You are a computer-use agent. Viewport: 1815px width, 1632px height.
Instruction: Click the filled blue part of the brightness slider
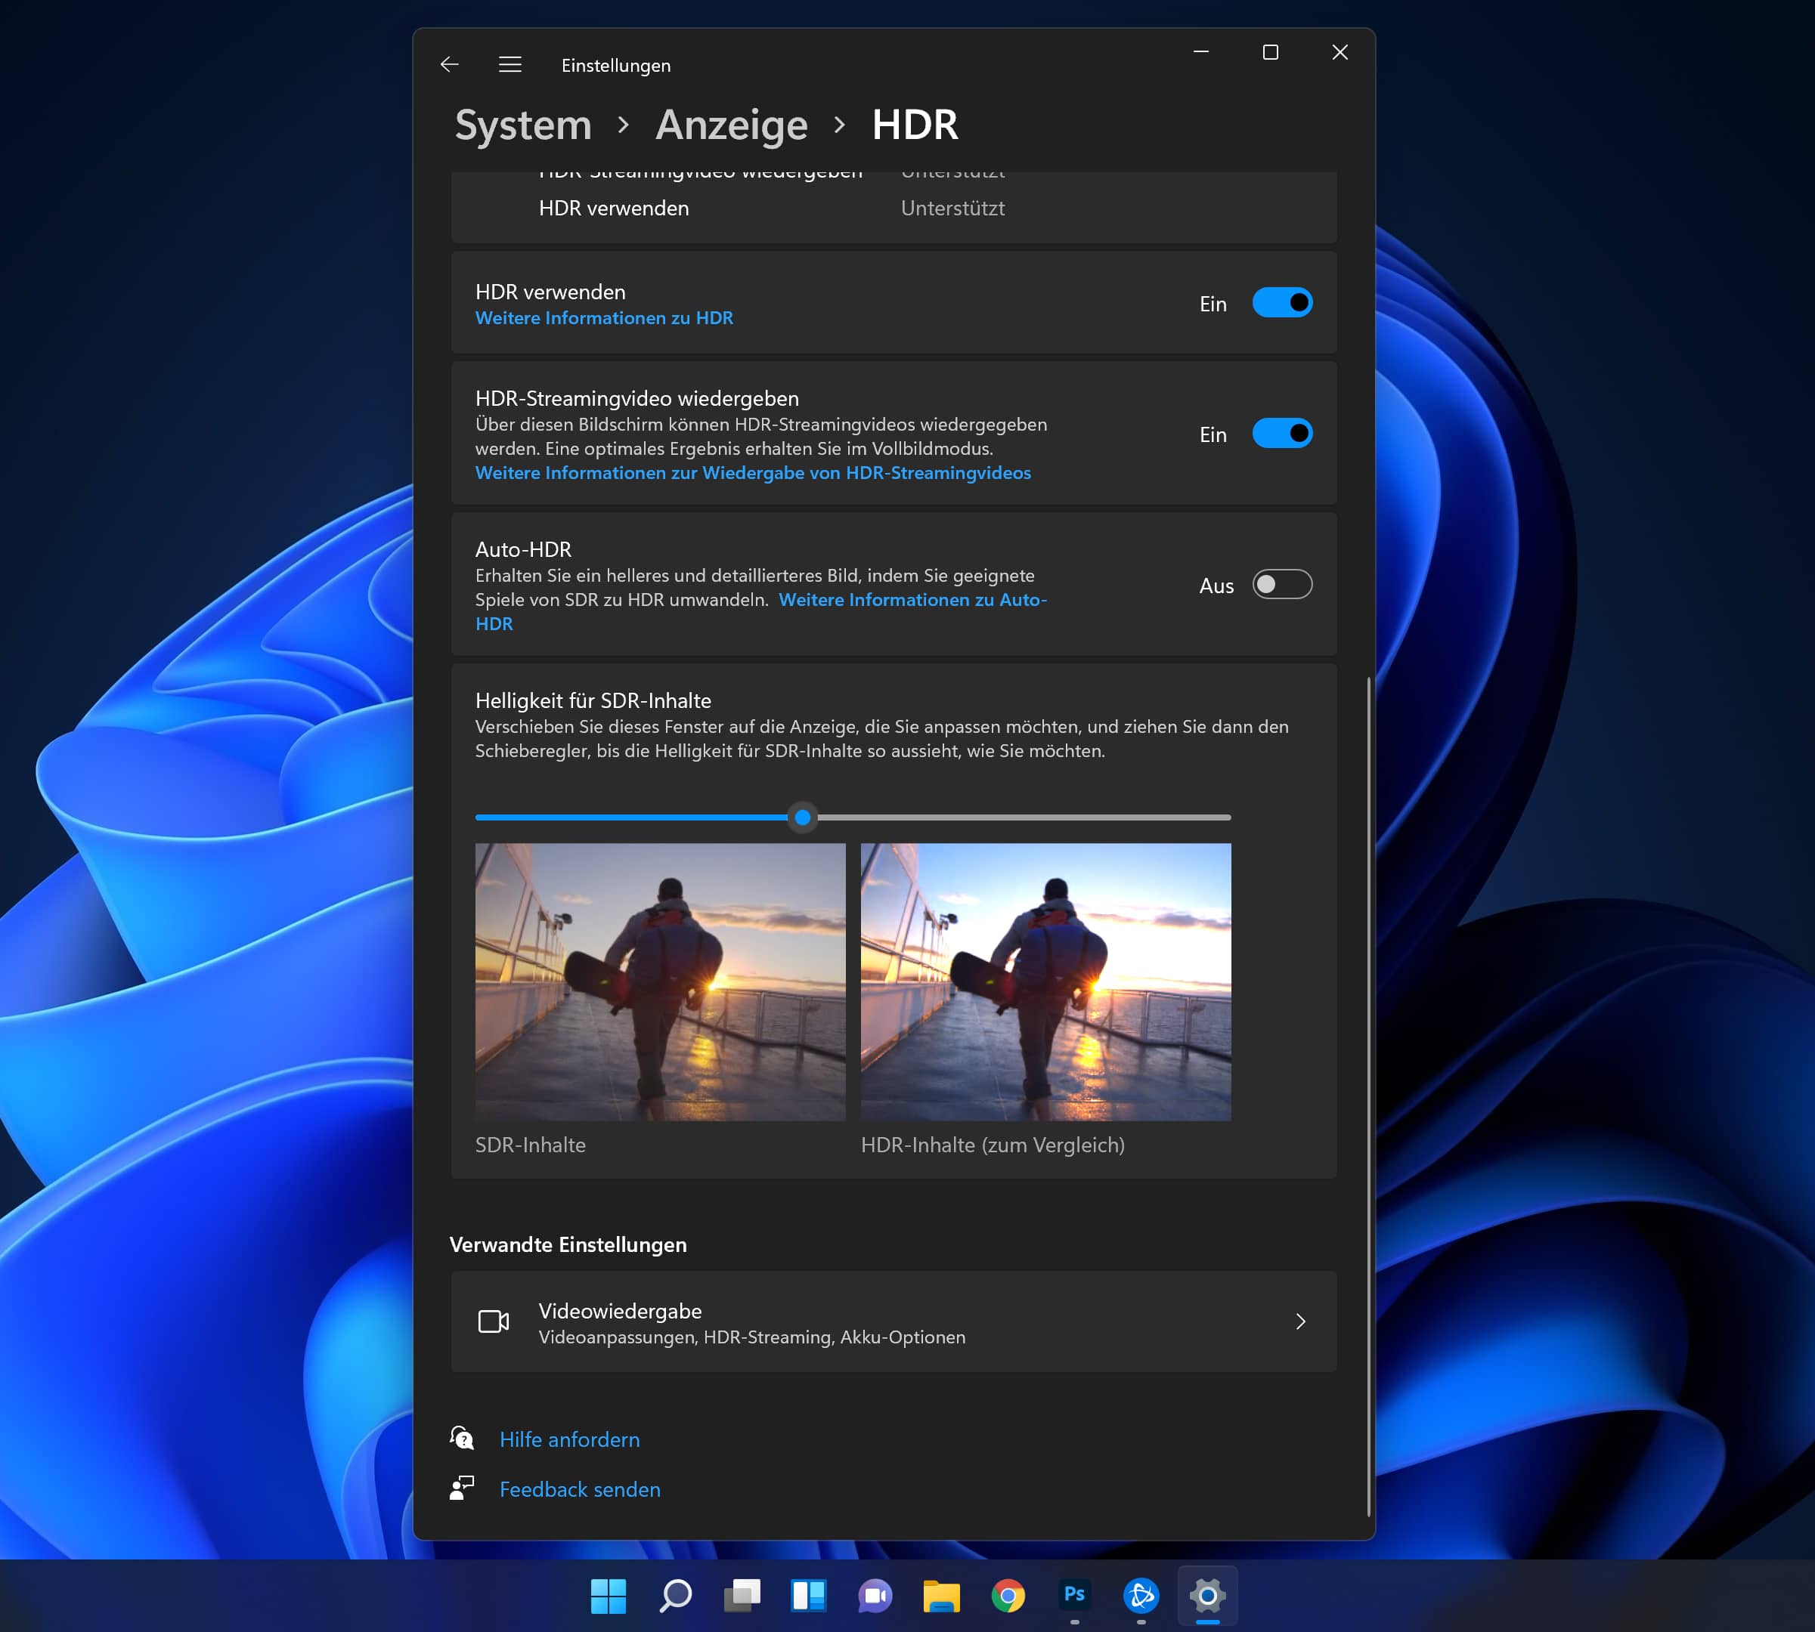pyautogui.click(x=632, y=817)
